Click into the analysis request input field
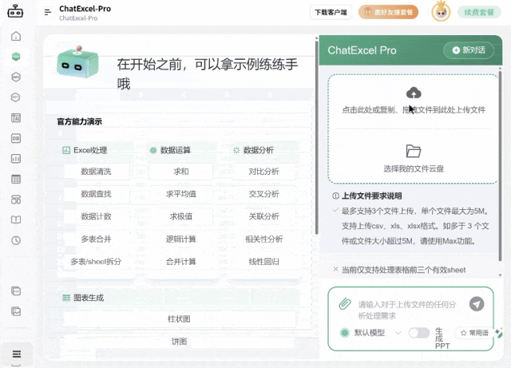The height and width of the screenshot is (368, 511). point(407,310)
